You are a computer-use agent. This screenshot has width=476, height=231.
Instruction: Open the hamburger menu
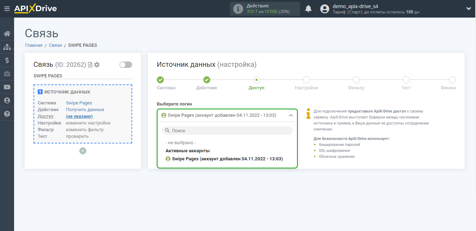[7, 9]
